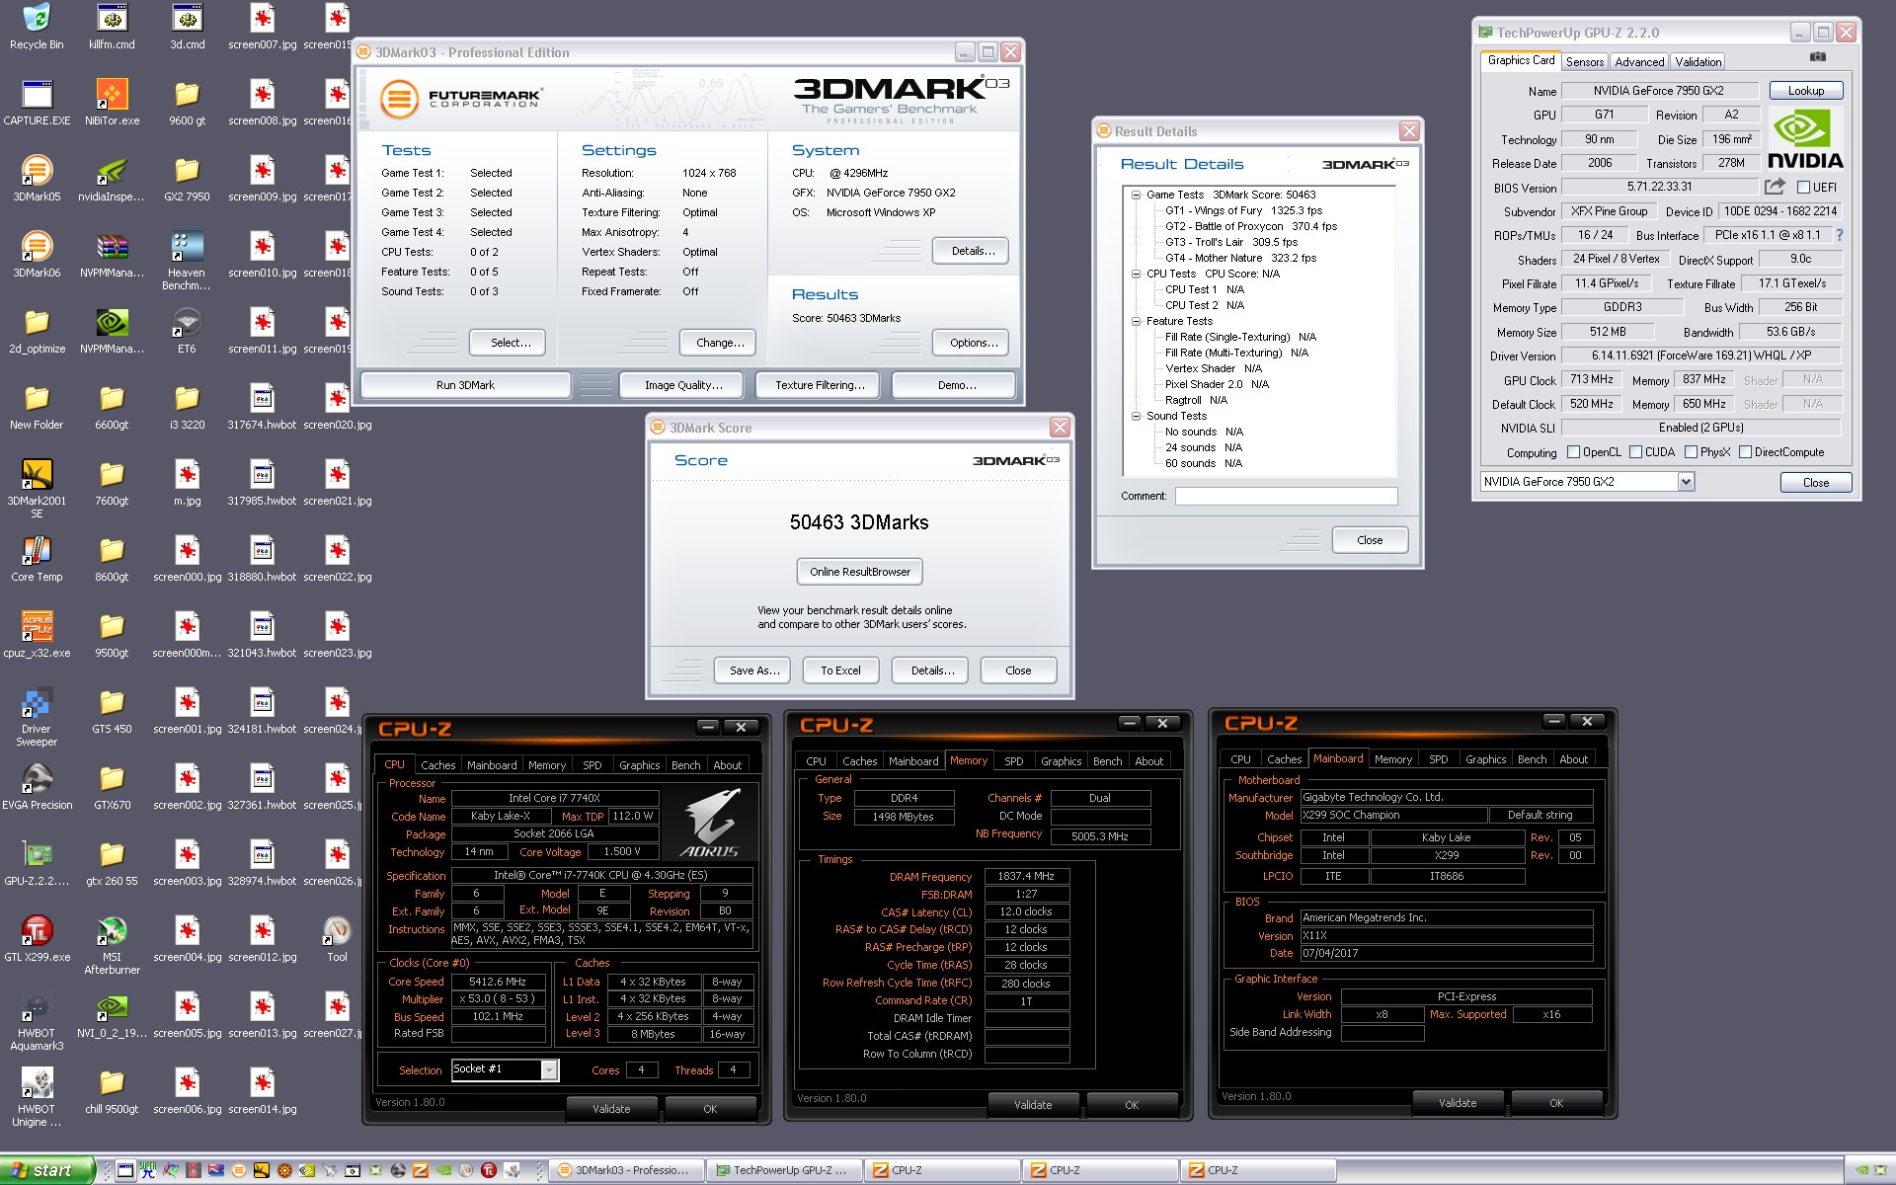Open the Tool desktop icon
Image resolution: width=1896 pixels, height=1185 pixels.
[x=337, y=939]
